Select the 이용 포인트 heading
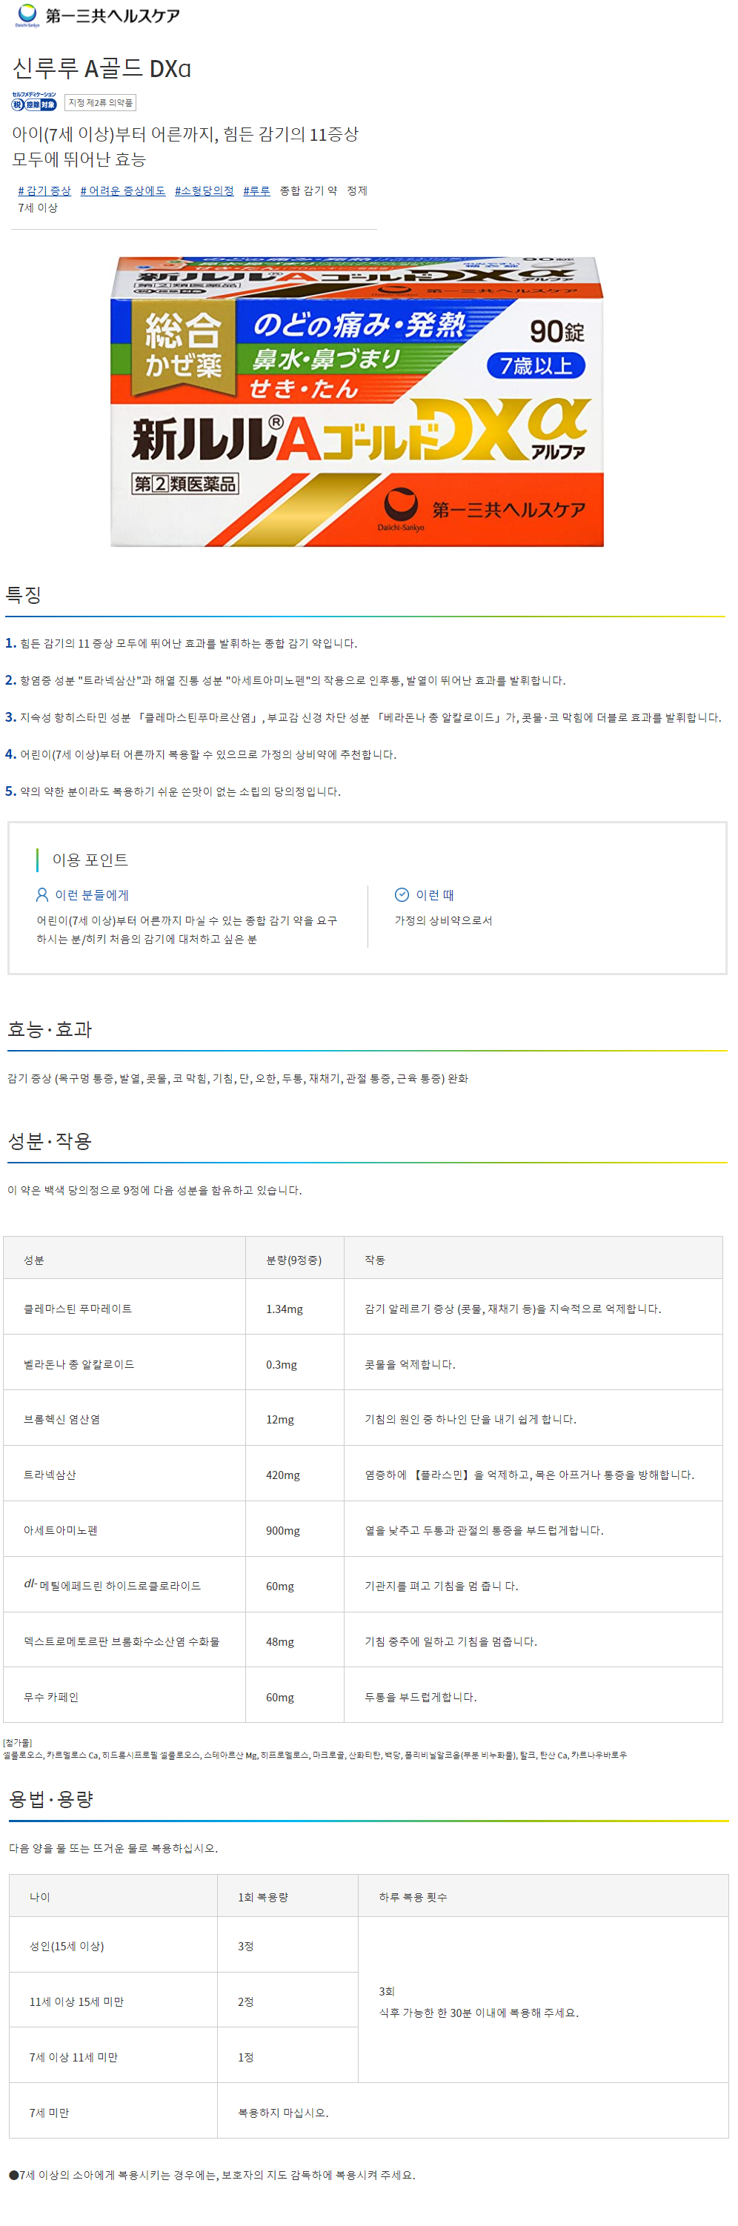738x2226 pixels. click(90, 859)
